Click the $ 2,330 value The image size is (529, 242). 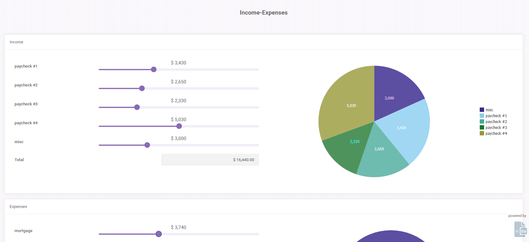179,101
